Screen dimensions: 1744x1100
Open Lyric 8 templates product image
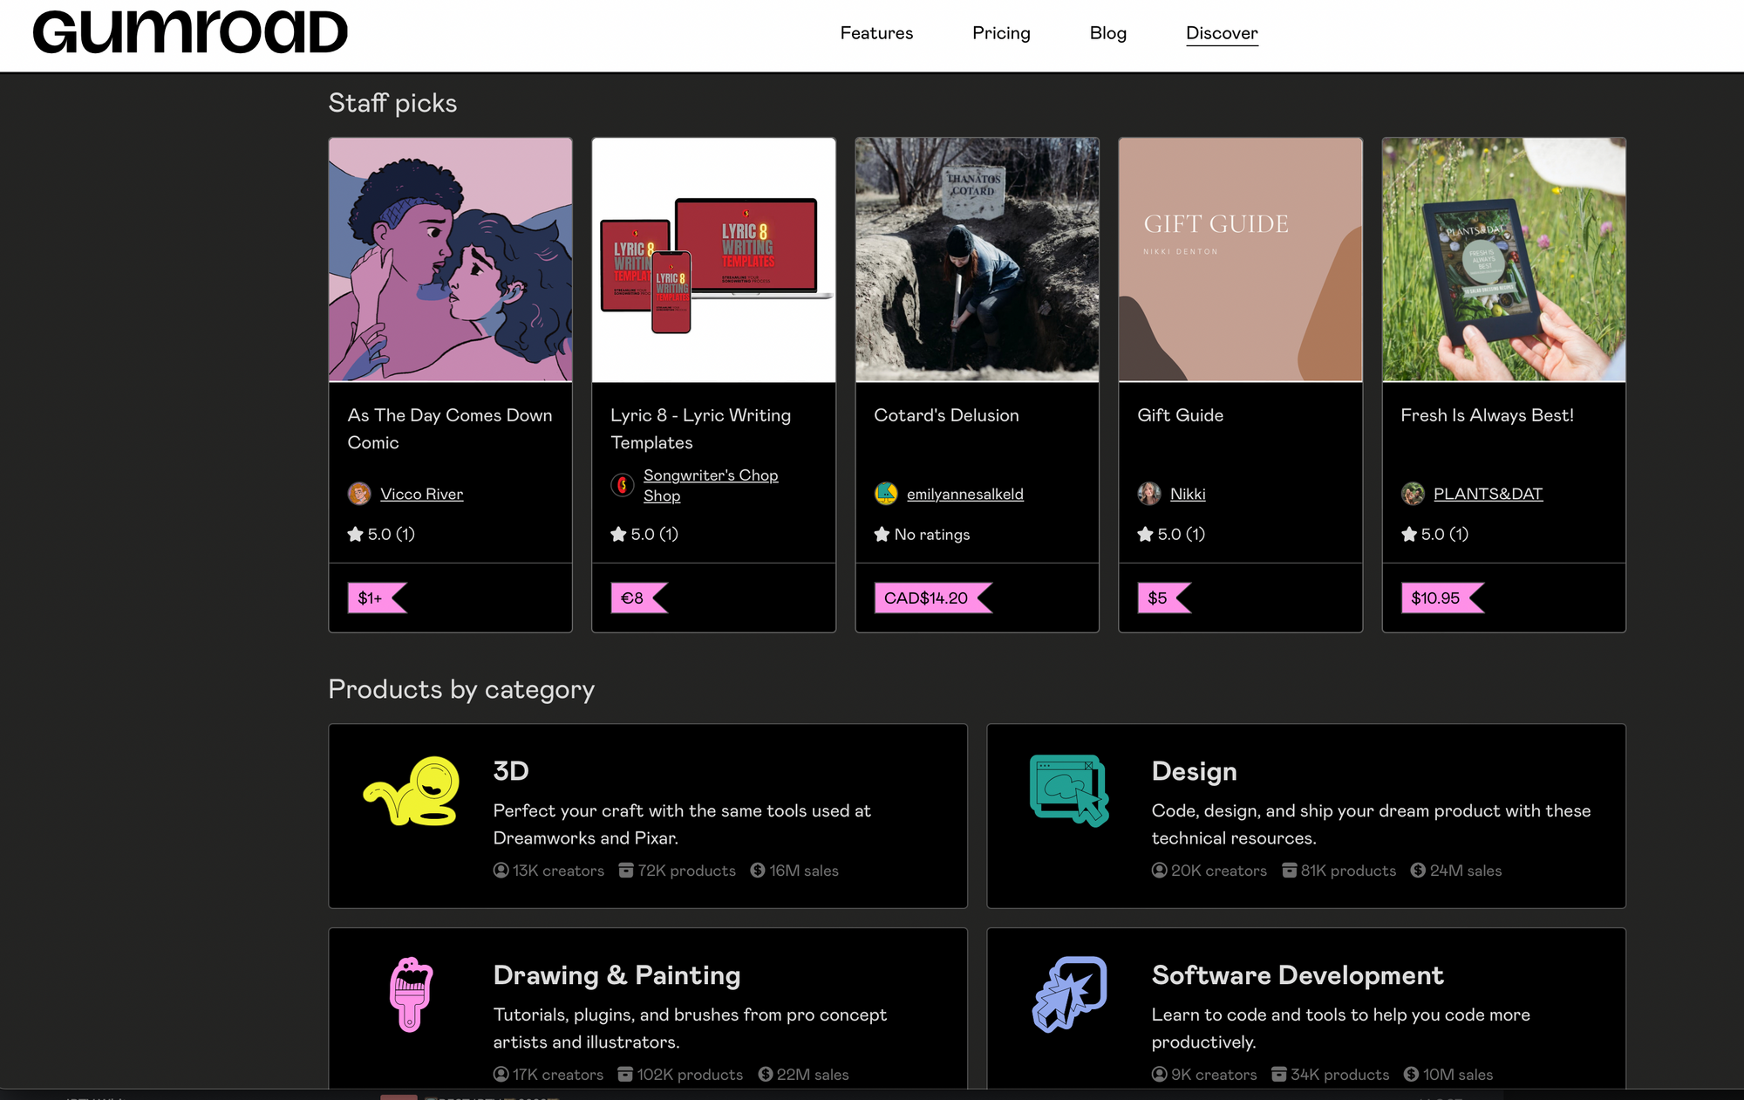click(714, 259)
